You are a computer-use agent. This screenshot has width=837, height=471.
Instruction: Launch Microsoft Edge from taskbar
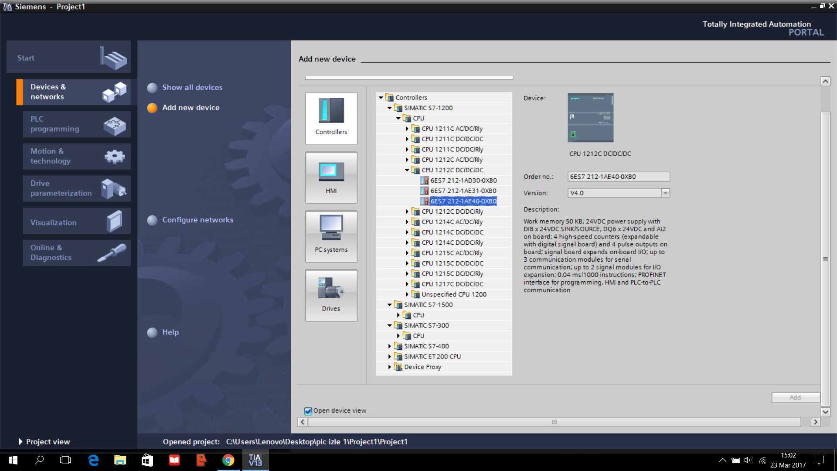pyautogui.click(x=93, y=460)
